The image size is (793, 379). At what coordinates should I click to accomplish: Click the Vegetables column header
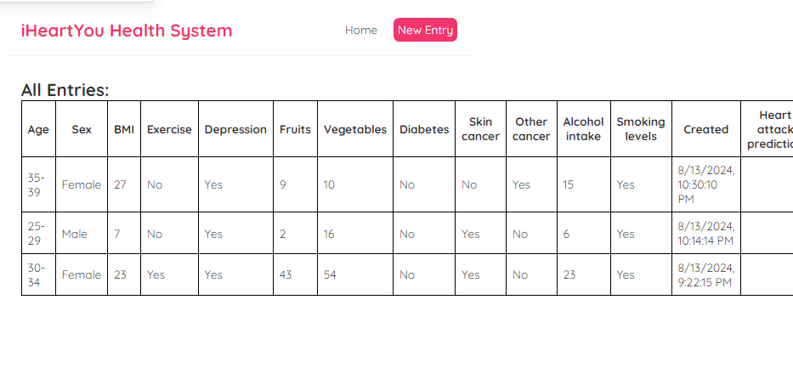[355, 129]
